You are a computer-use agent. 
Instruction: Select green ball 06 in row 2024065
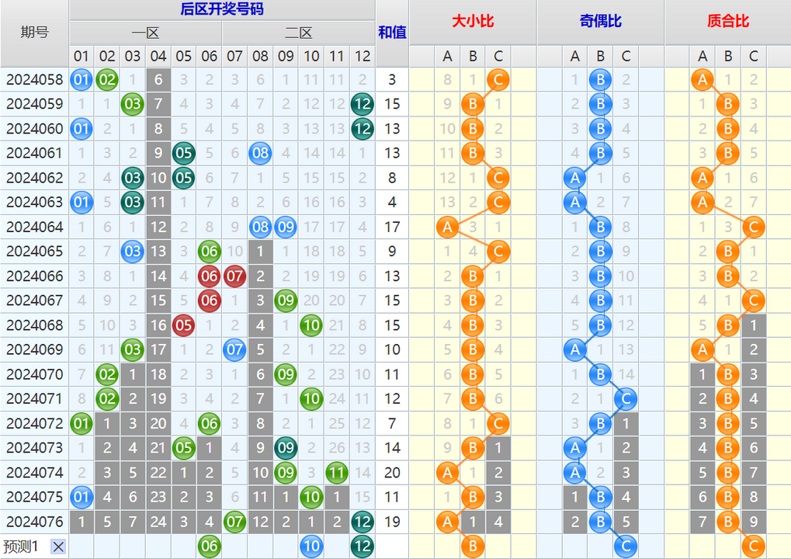point(210,252)
